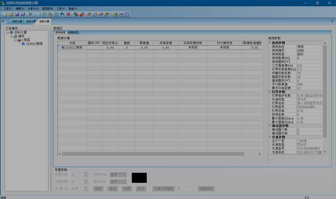Click the black preview box in 布置参数
The height and width of the screenshot is (199, 336).
click(139, 178)
